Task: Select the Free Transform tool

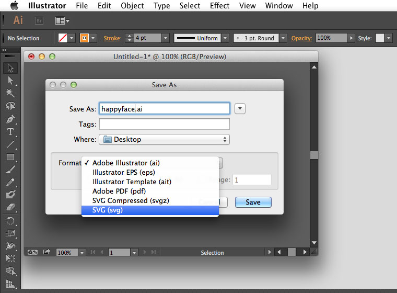Action: point(10,258)
